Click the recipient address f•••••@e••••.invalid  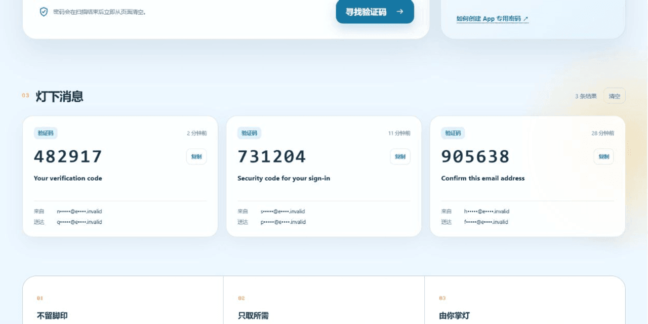pos(486,222)
